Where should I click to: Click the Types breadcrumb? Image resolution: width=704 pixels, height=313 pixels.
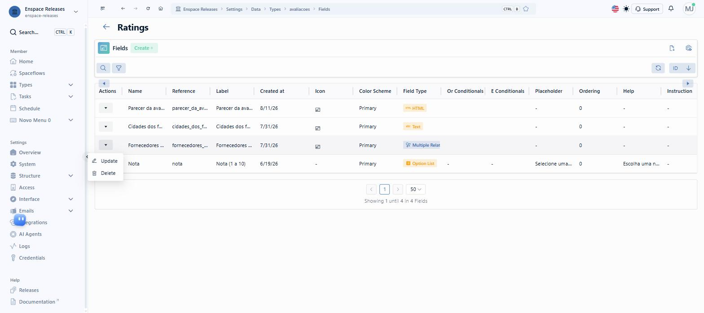click(275, 9)
